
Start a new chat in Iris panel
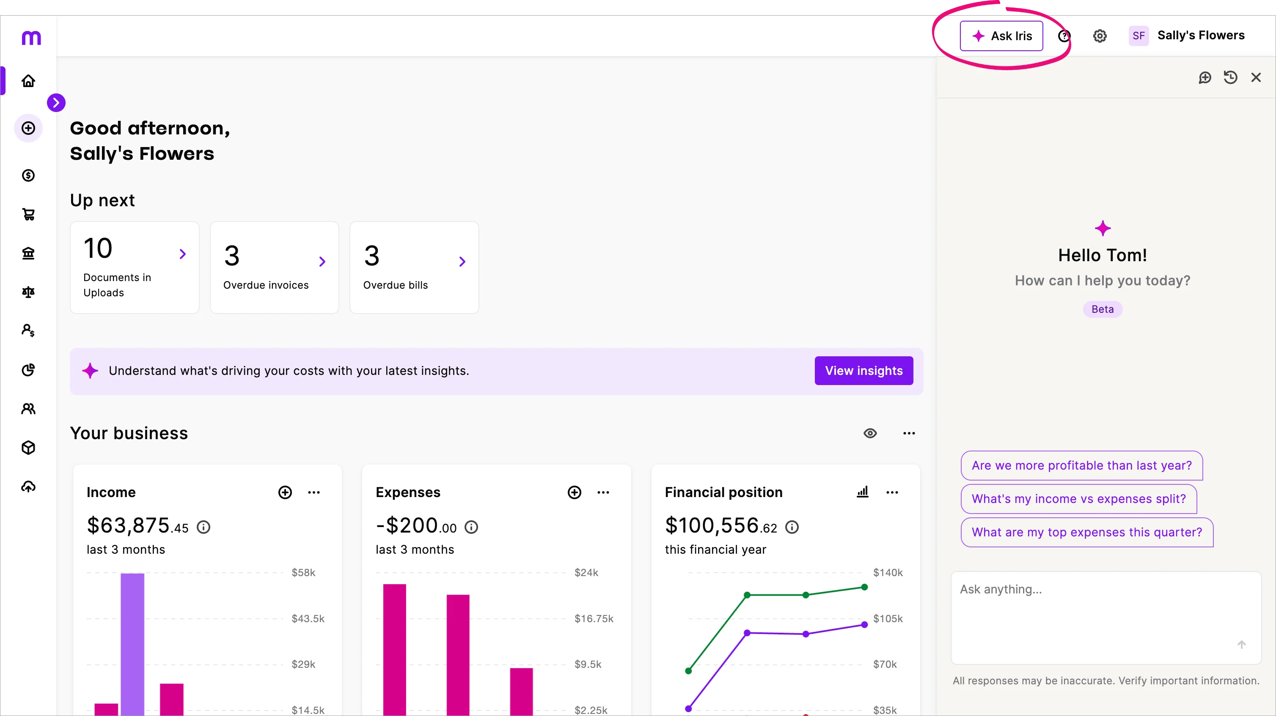click(1204, 77)
